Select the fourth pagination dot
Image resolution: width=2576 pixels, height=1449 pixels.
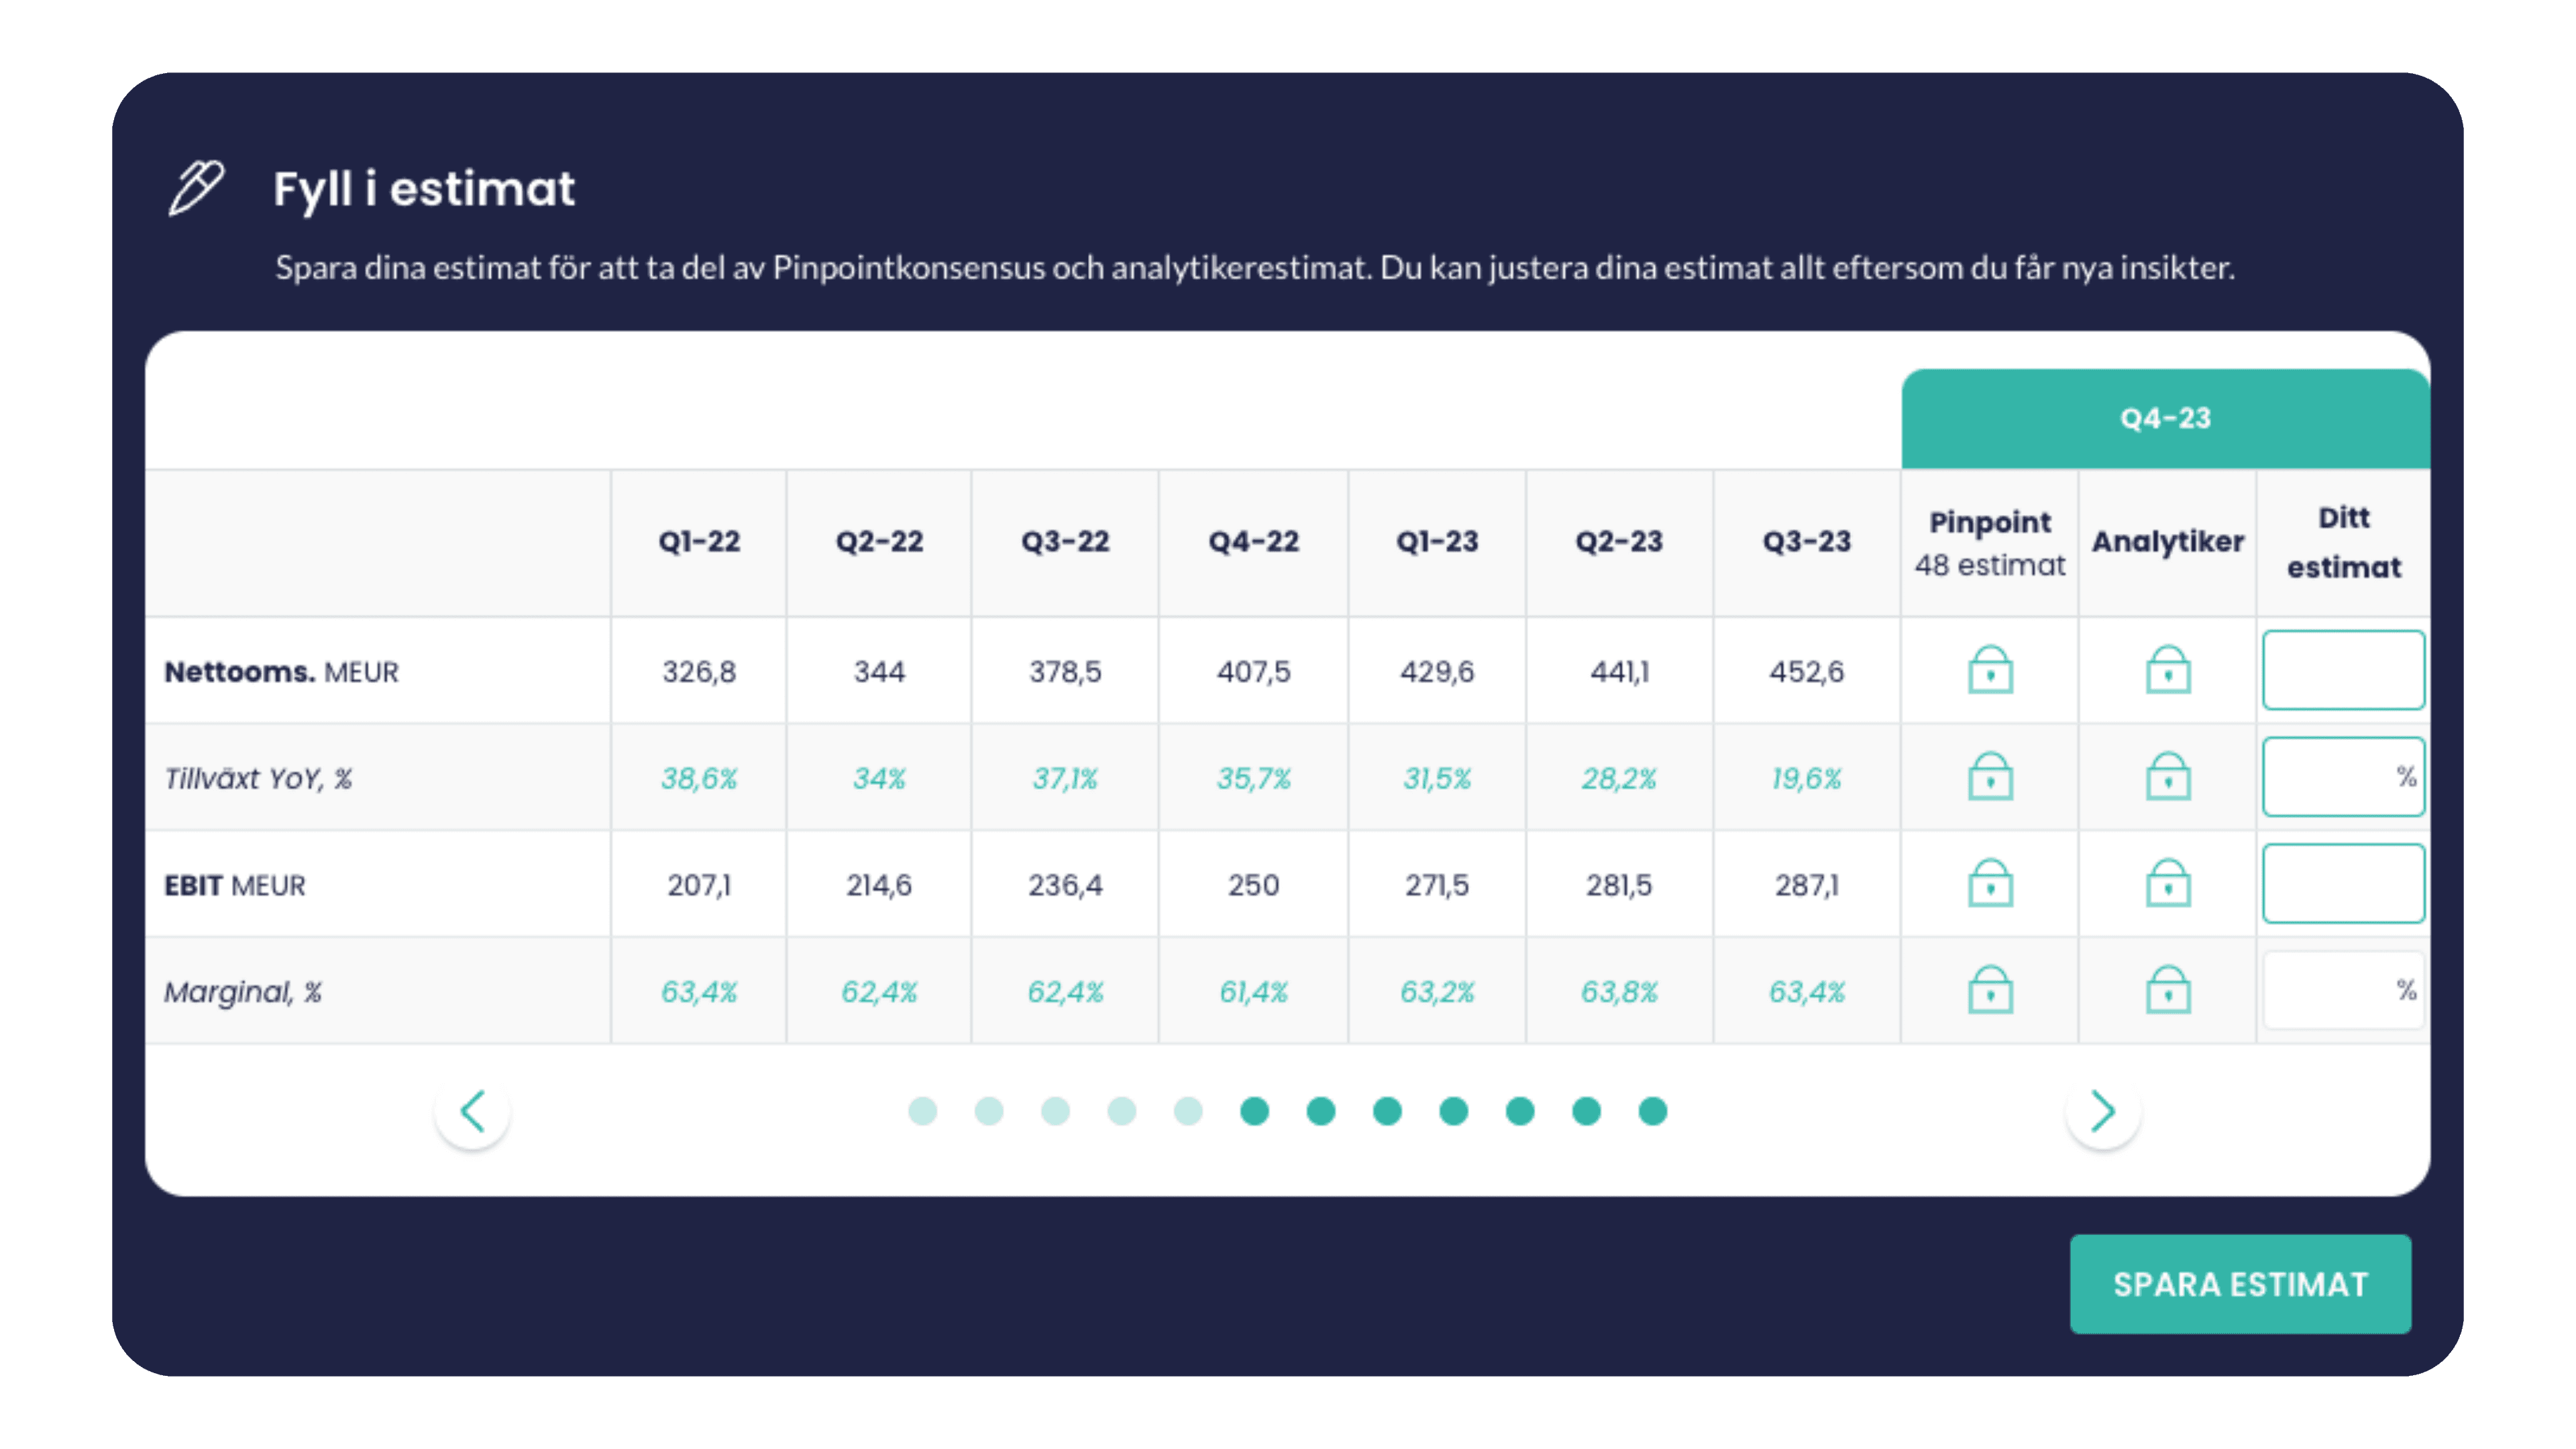point(1122,1111)
